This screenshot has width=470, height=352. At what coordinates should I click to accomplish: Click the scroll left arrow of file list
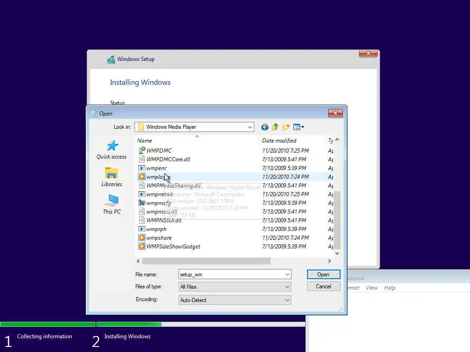[138, 261]
